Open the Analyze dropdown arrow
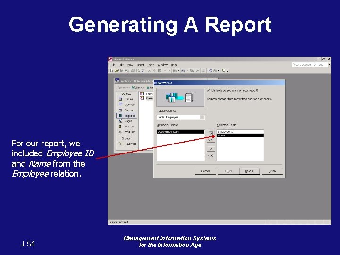 (187, 71)
